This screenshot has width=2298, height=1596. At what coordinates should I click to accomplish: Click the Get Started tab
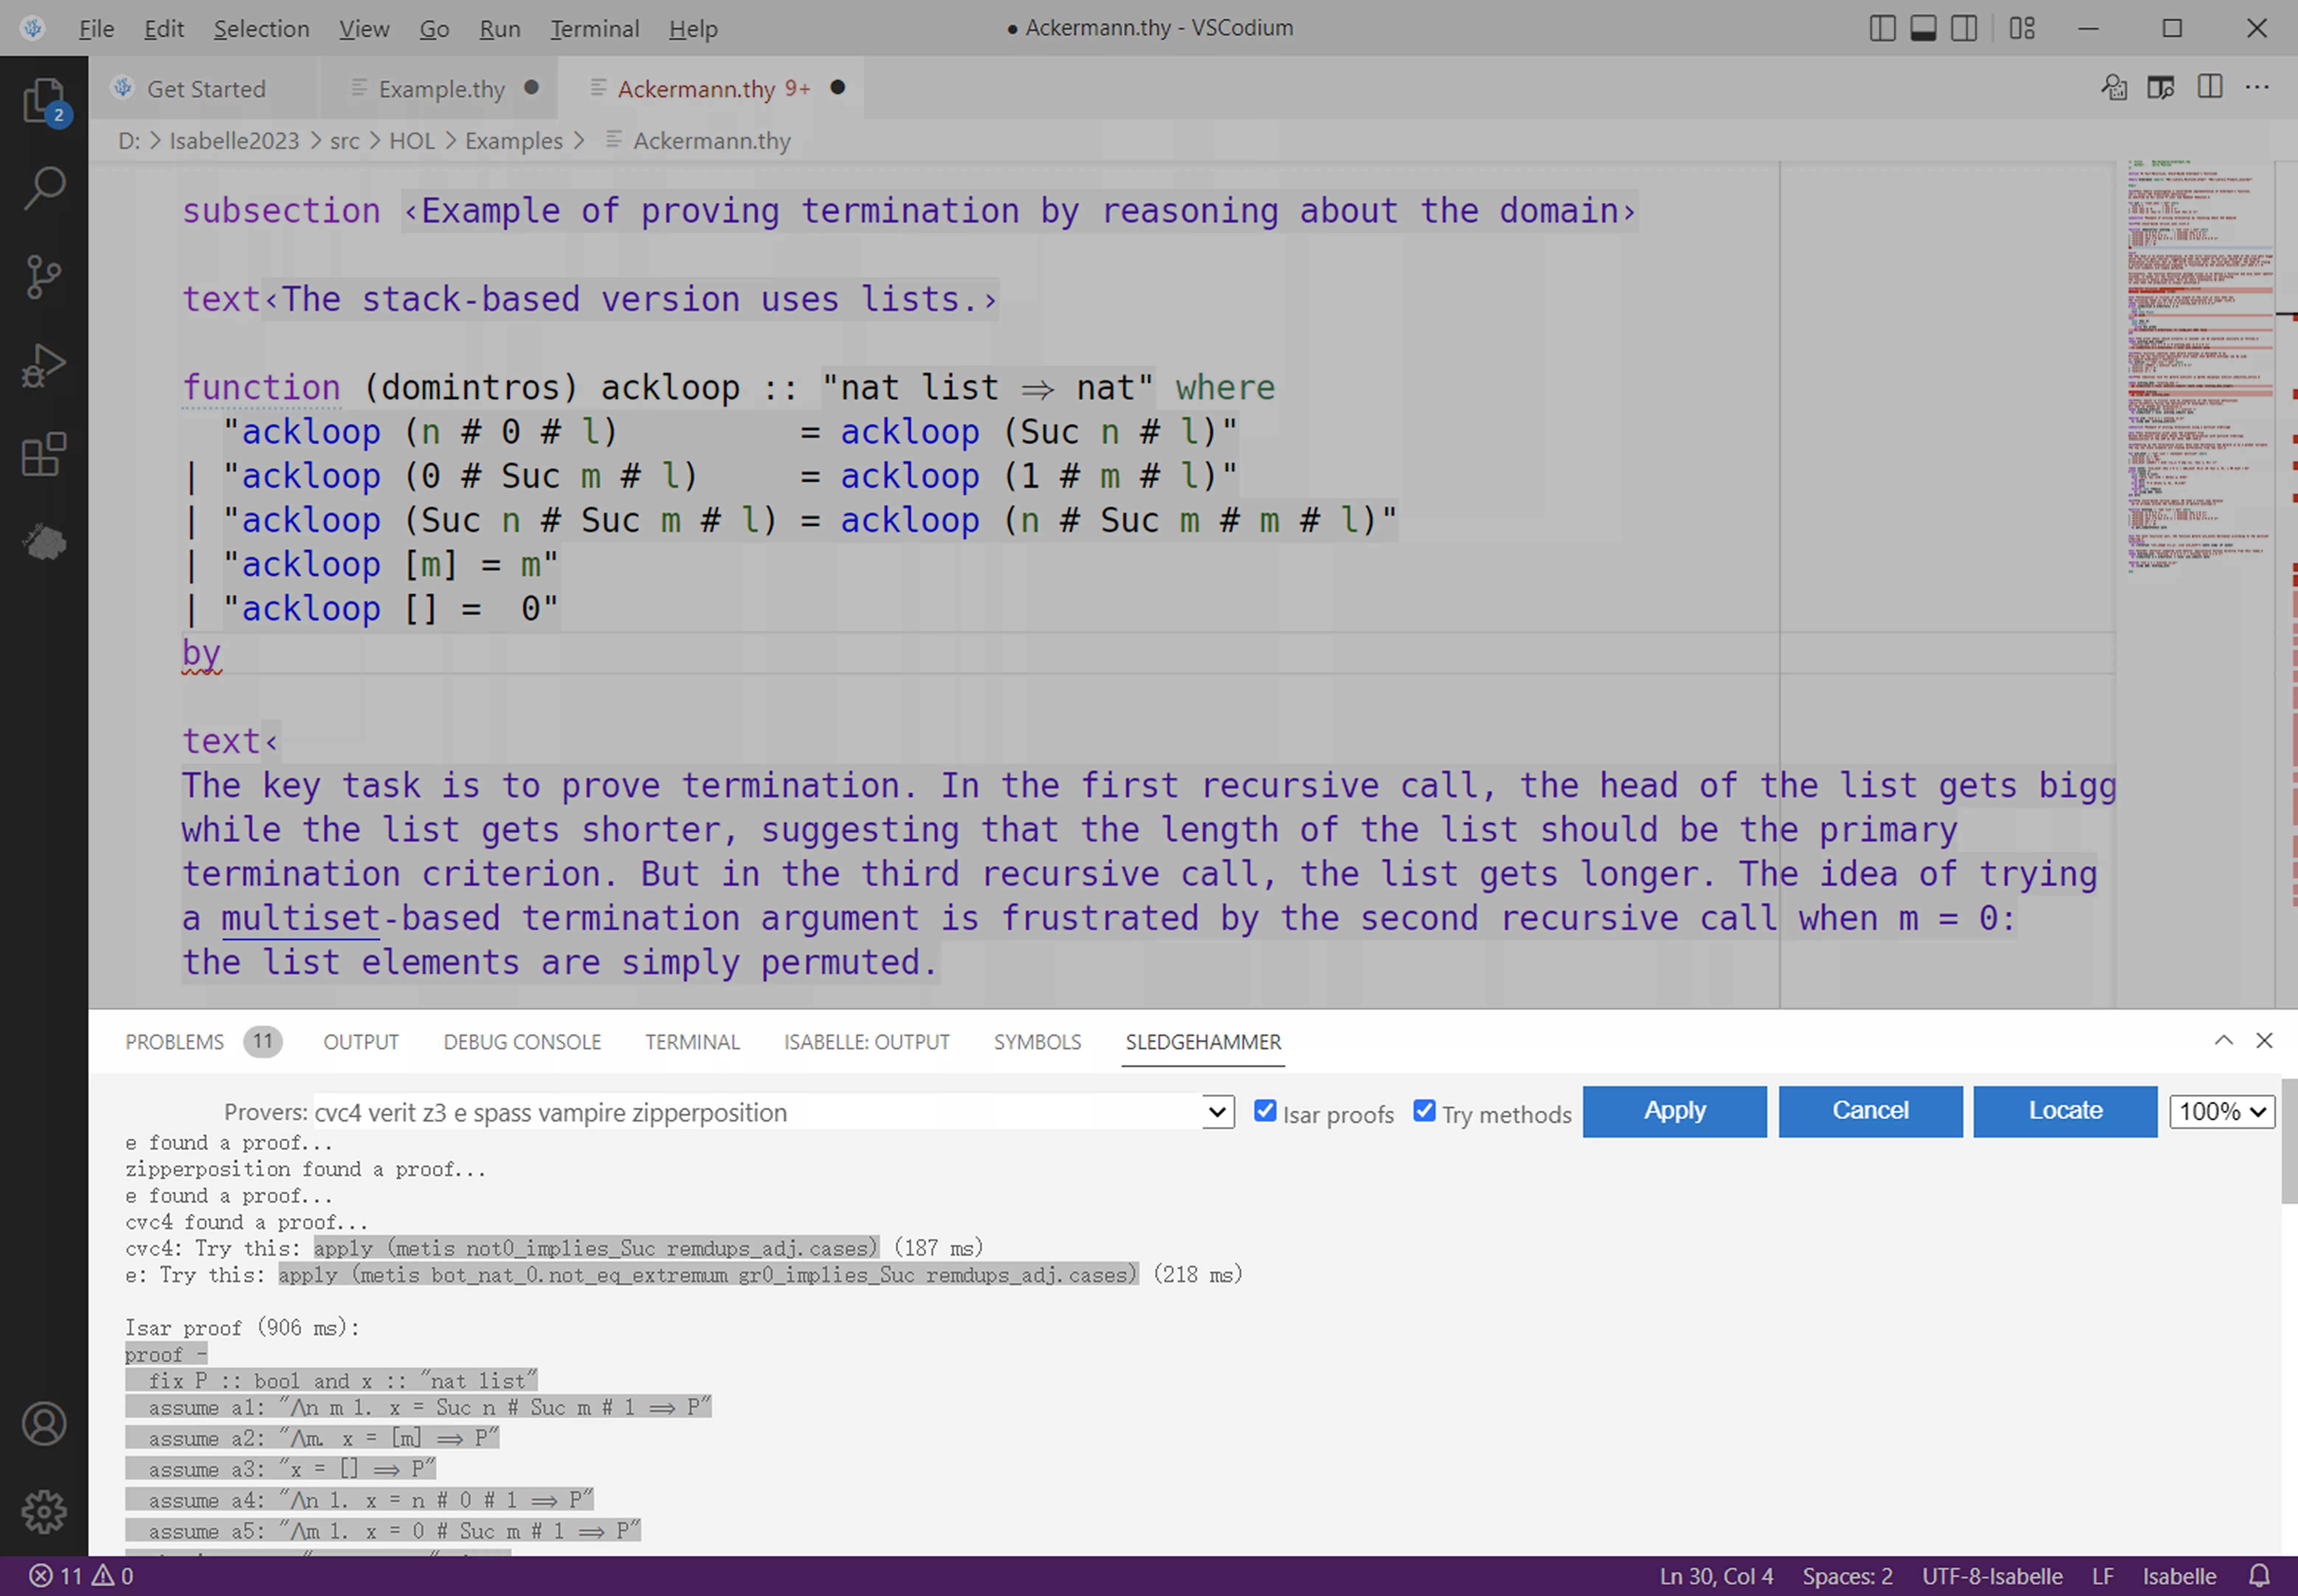coord(205,89)
